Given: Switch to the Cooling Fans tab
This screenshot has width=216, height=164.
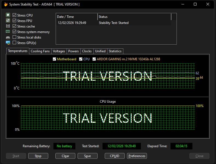Looking at the screenshot, I should (x=40, y=51).
